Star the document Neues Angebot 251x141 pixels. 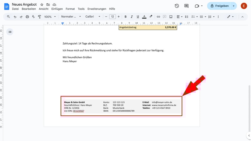(x=42, y=5)
